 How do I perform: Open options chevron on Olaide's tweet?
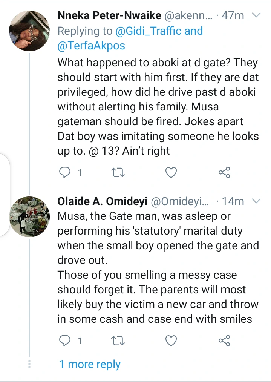click(x=256, y=201)
